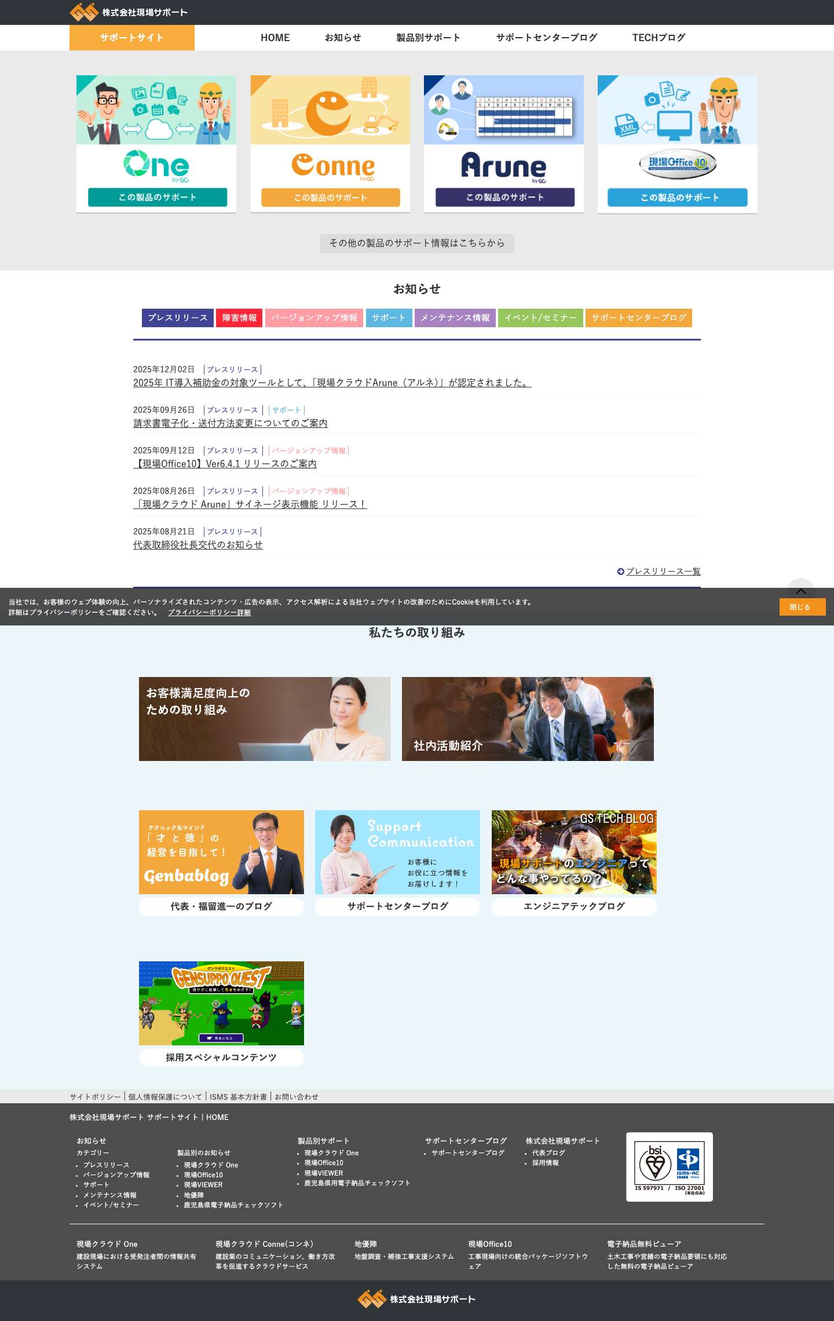The width and height of the screenshot is (834, 1321).
Task: Click the footer 株式会社現場サポート logo
Action: [x=416, y=1299]
